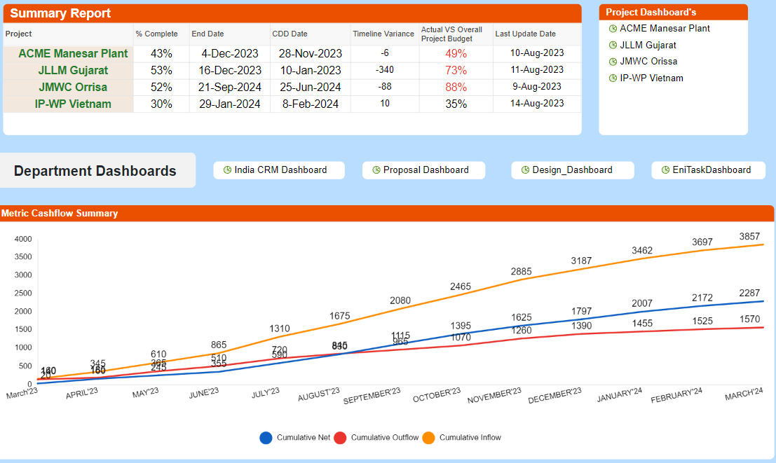Select ACME Manesar Plant in summary table
Image resolution: width=776 pixels, height=463 pixels.
tap(73, 53)
